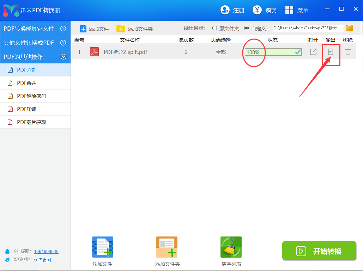Collapse the PDF的其他操作 section
Viewport: 363px width, 271px height.
point(63,56)
